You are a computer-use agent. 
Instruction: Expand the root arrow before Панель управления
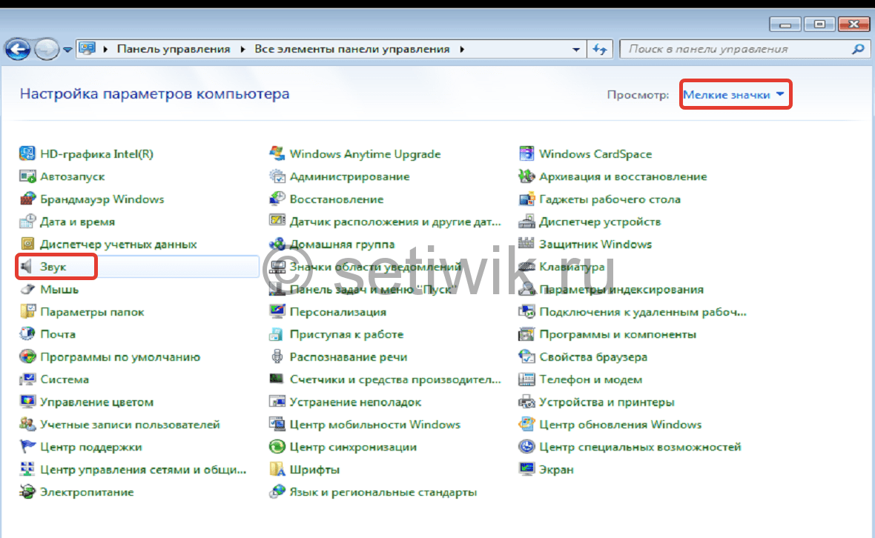click(105, 49)
